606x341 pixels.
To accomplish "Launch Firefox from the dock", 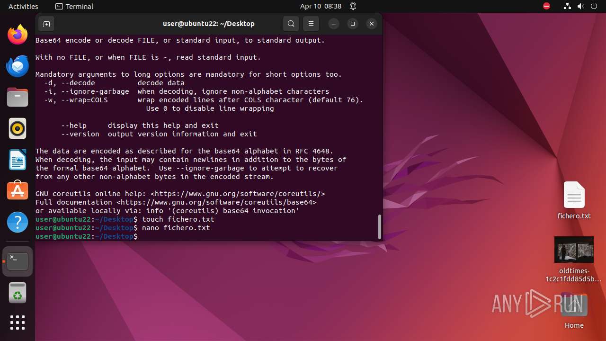I will [18, 35].
